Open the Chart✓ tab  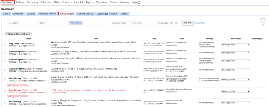[124, 14]
